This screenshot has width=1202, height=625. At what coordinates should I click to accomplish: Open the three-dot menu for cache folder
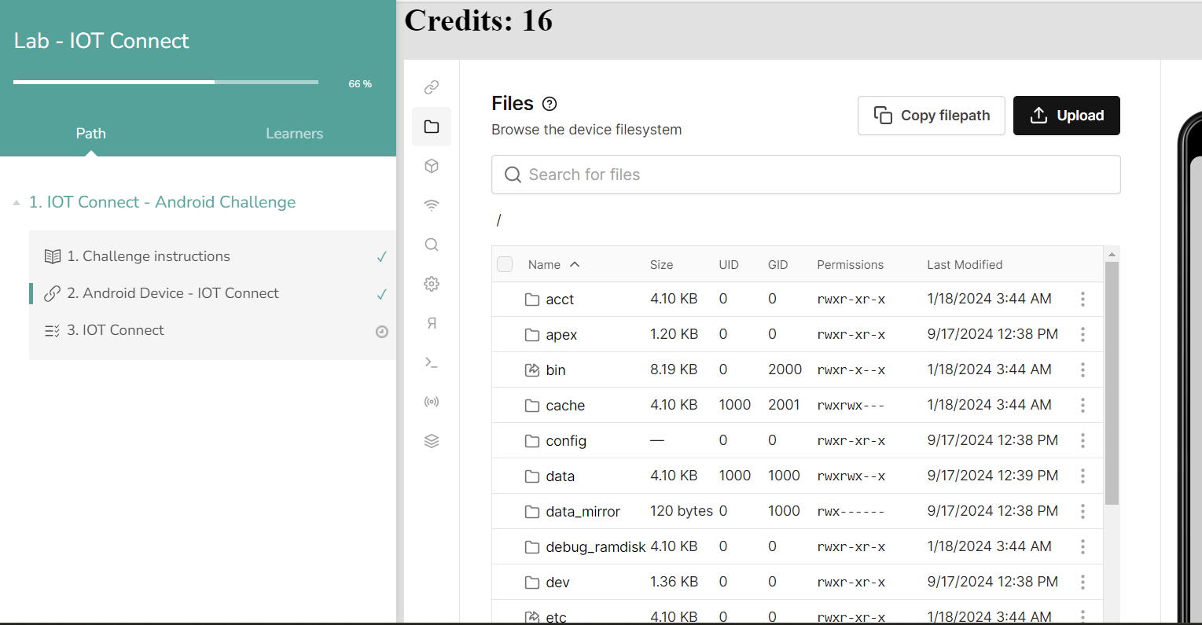(1083, 405)
